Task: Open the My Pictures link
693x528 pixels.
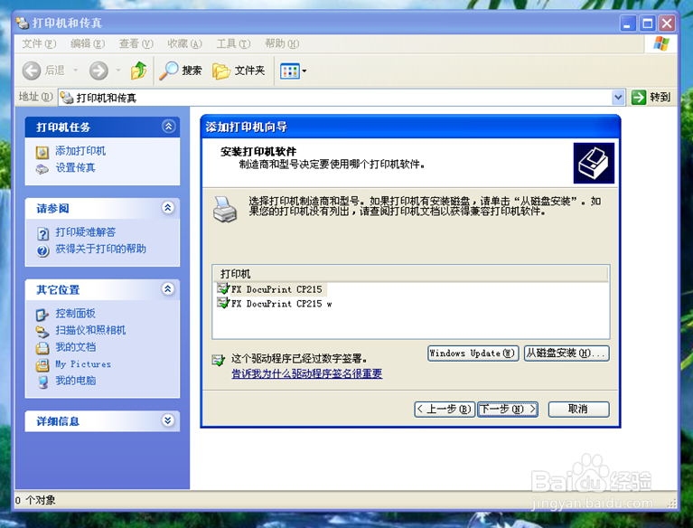Action: tap(83, 364)
